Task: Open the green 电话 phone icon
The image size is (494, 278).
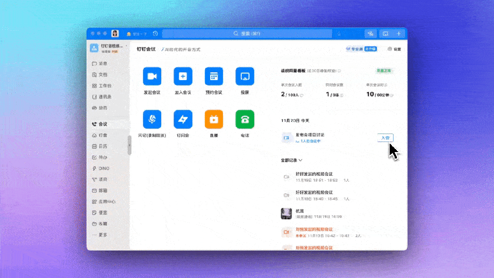Action: 245,119
